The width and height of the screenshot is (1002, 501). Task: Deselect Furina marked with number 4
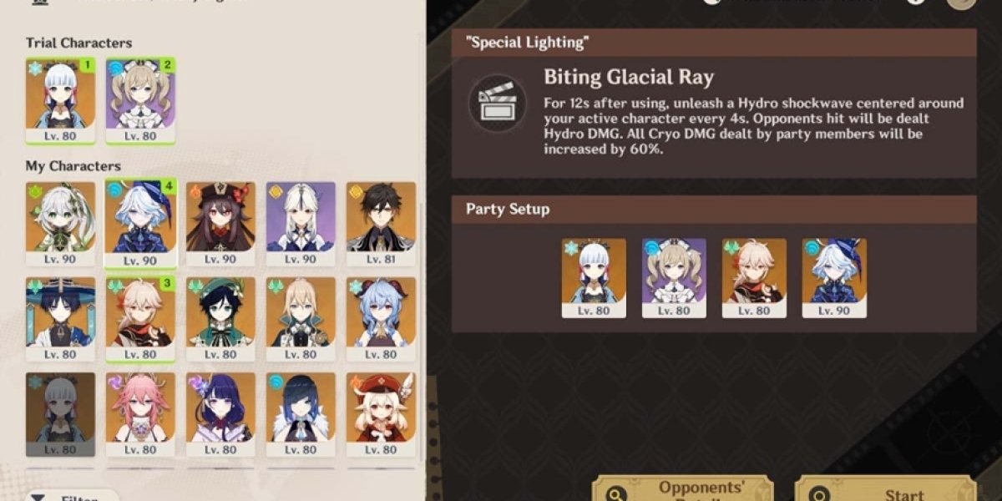pyautogui.click(x=140, y=224)
